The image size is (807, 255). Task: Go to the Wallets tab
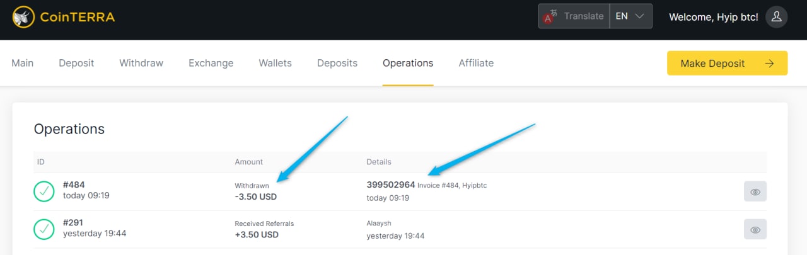click(275, 63)
